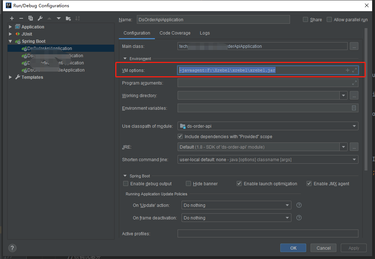Open the Working directory dropdown
The height and width of the screenshot is (259, 375).
pyautogui.click(x=343, y=95)
